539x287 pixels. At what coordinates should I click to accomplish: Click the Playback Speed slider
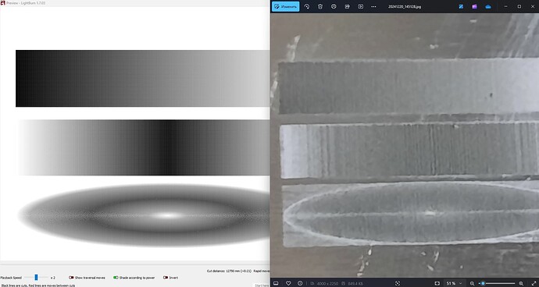[x=36, y=278]
